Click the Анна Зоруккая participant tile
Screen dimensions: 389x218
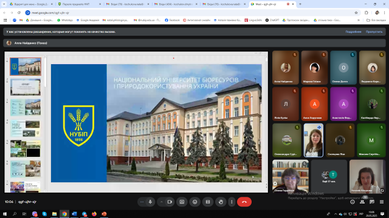point(314,104)
